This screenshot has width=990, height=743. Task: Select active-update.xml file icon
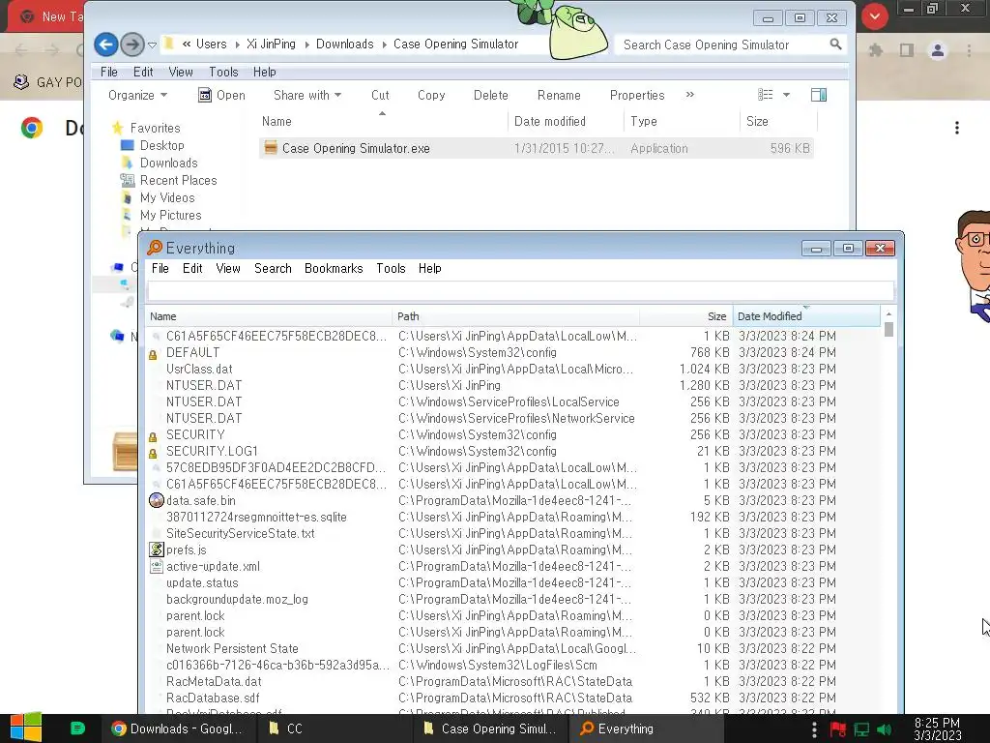(156, 566)
